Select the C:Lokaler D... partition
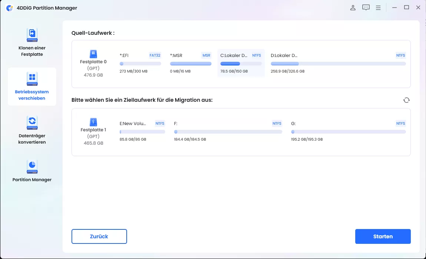 (x=241, y=64)
